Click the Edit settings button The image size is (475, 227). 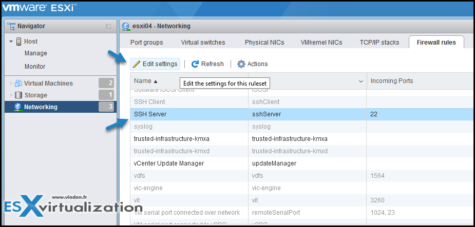pyautogui.click(x=155, y=64)
